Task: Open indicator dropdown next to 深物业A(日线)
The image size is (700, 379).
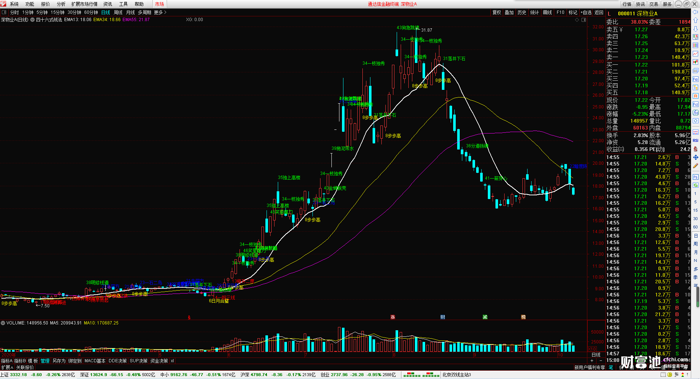Action: tap(32, 20)
